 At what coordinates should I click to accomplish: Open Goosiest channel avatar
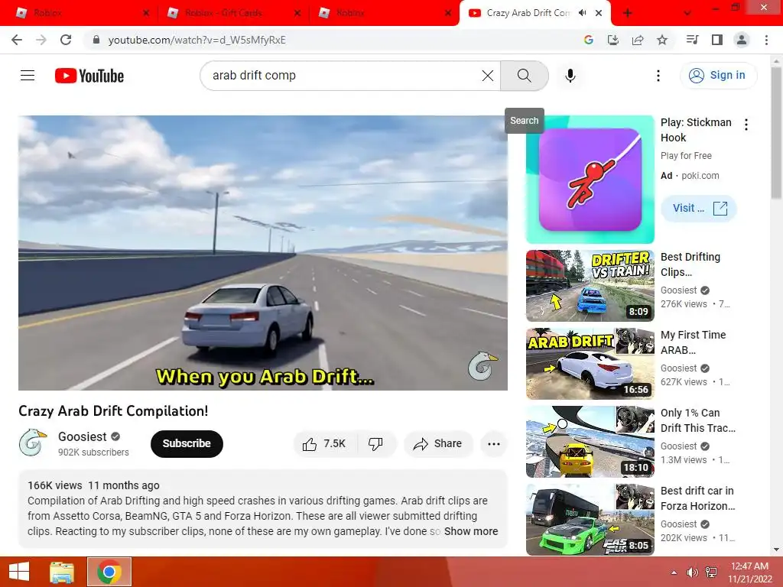[33, 443]
